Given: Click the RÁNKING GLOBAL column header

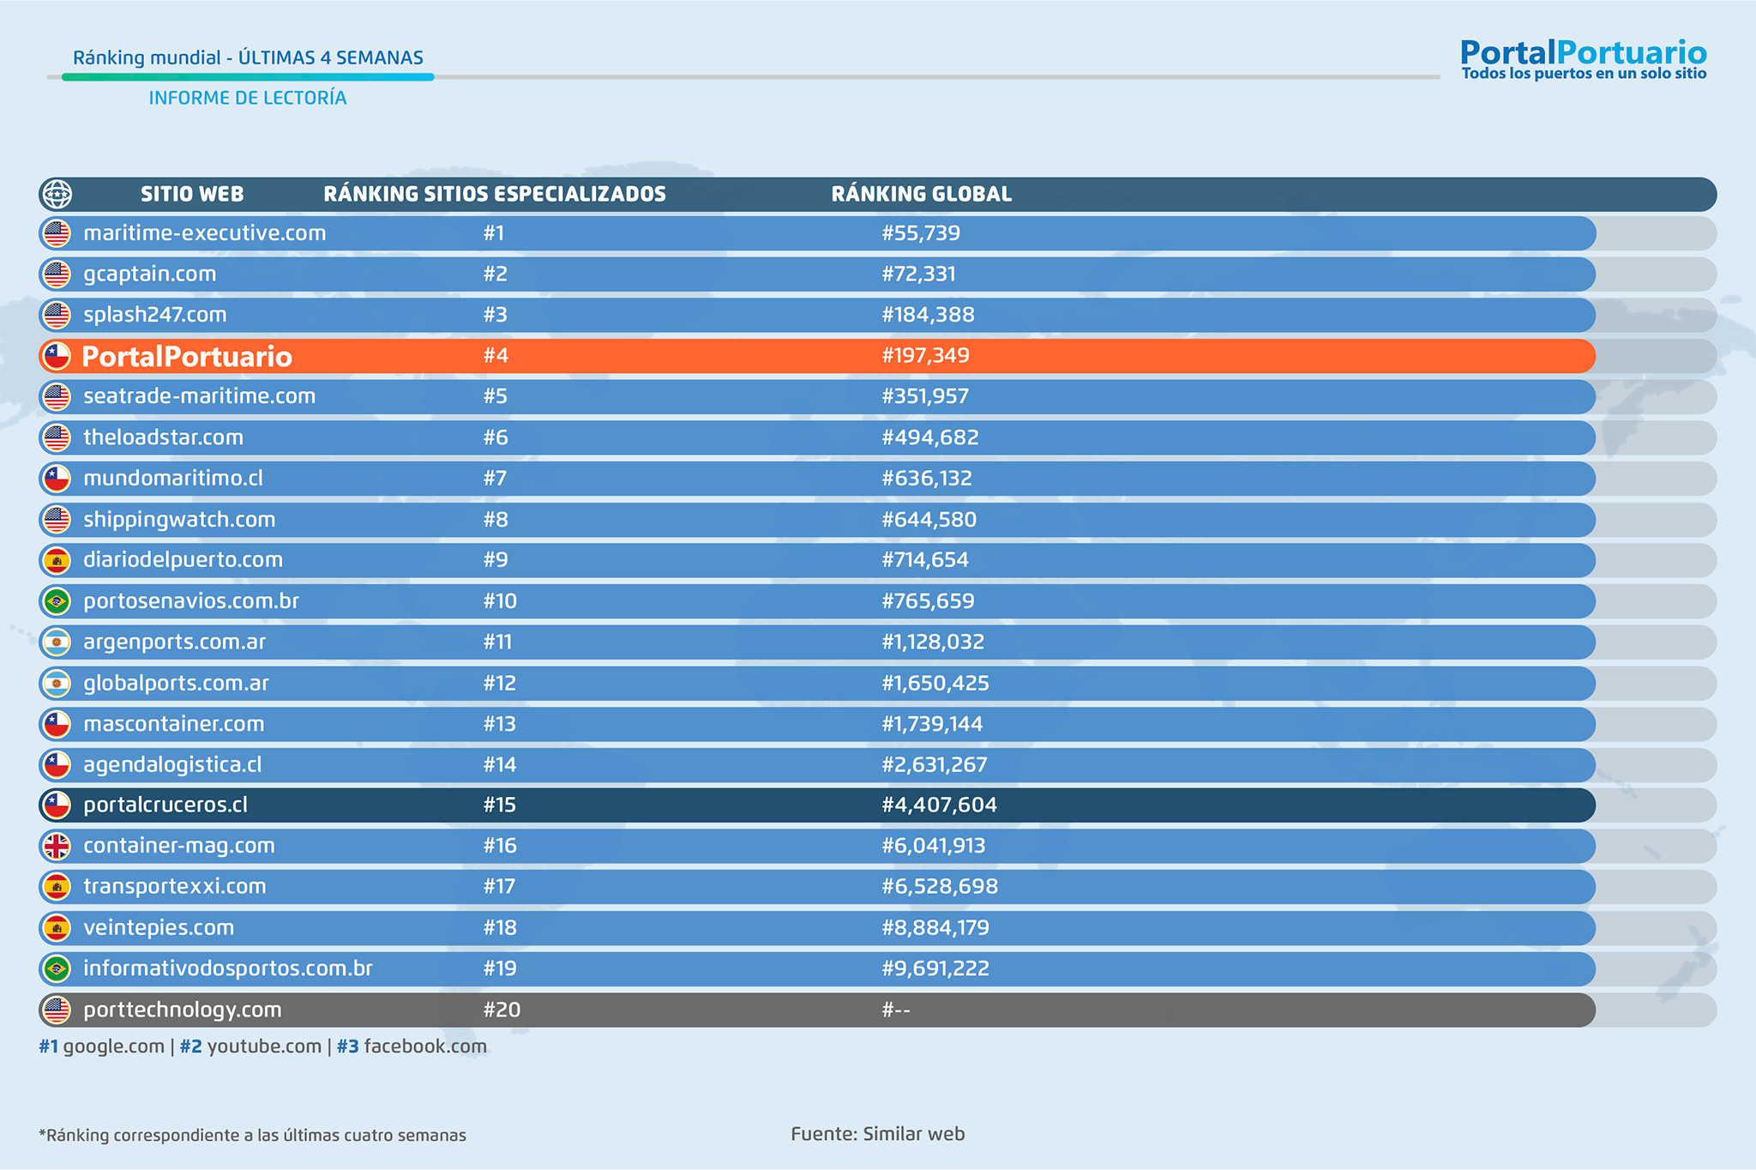Looking at the screenshot, I should click(x=921, y=194).
